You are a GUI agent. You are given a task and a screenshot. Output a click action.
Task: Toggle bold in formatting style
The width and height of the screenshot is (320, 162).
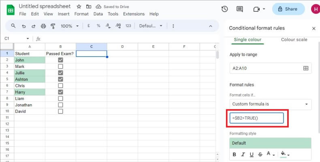click(x=234, y=154)
